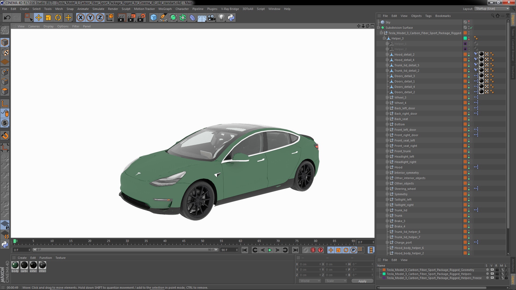Viewport: 516px width, 290px height.
Task: Click the Viewport Solo S icon
Action: (5, 123)
